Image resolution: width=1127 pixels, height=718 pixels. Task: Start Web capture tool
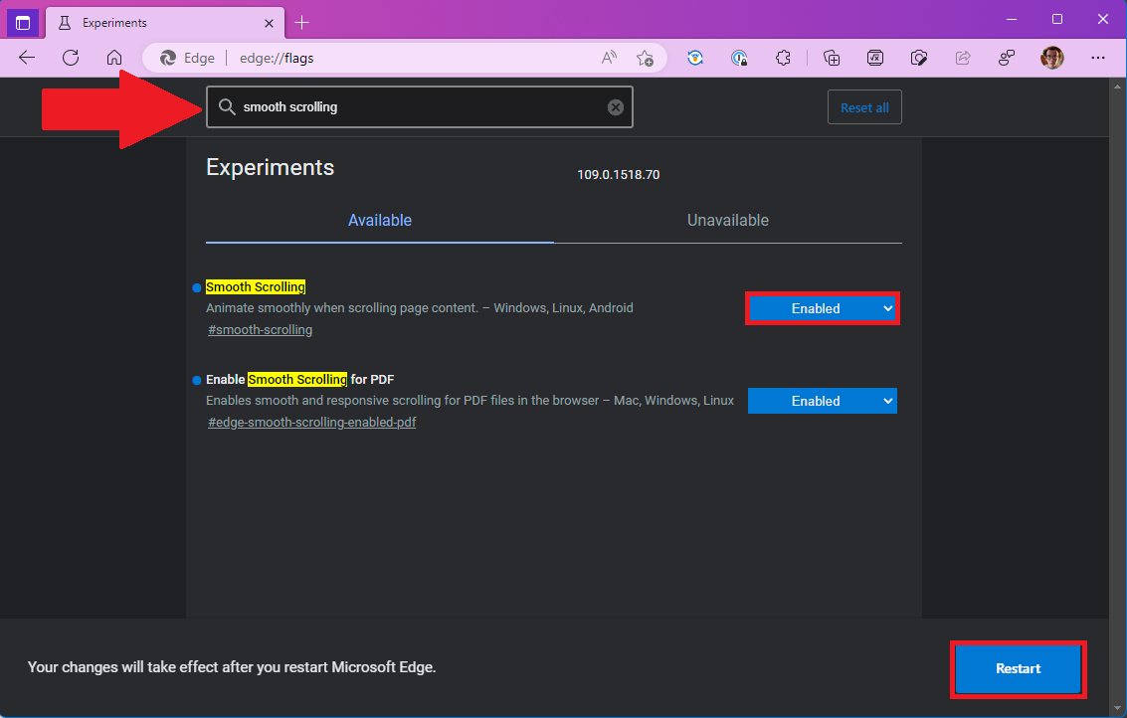[x=919, y=59]
